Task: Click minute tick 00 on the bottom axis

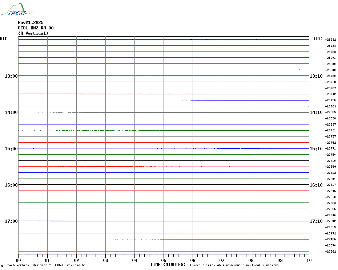Action: [19, 260]
